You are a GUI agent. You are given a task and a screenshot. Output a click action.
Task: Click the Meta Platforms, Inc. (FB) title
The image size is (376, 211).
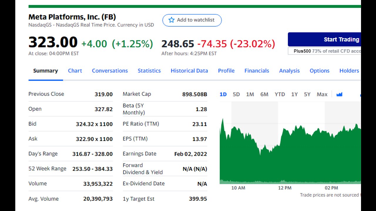pos(72,17)
